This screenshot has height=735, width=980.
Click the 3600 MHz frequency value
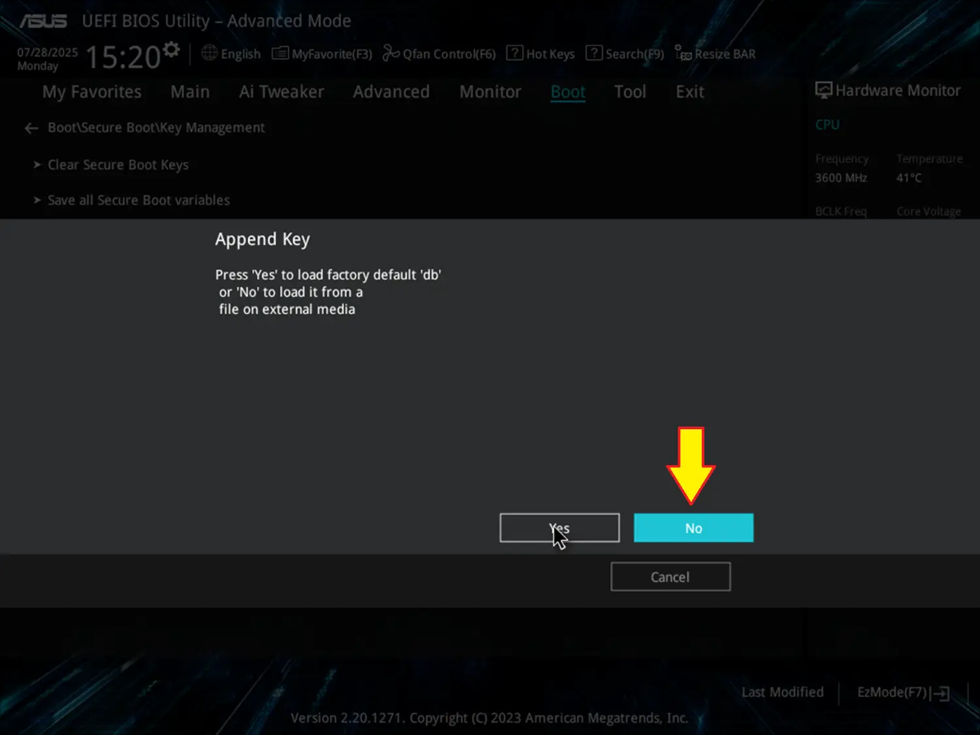point(841,178)
